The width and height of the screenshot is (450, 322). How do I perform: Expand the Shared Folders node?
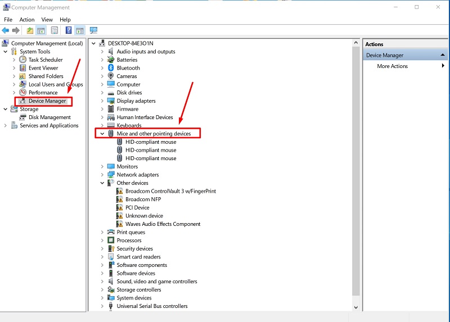[x=14, y=76]
